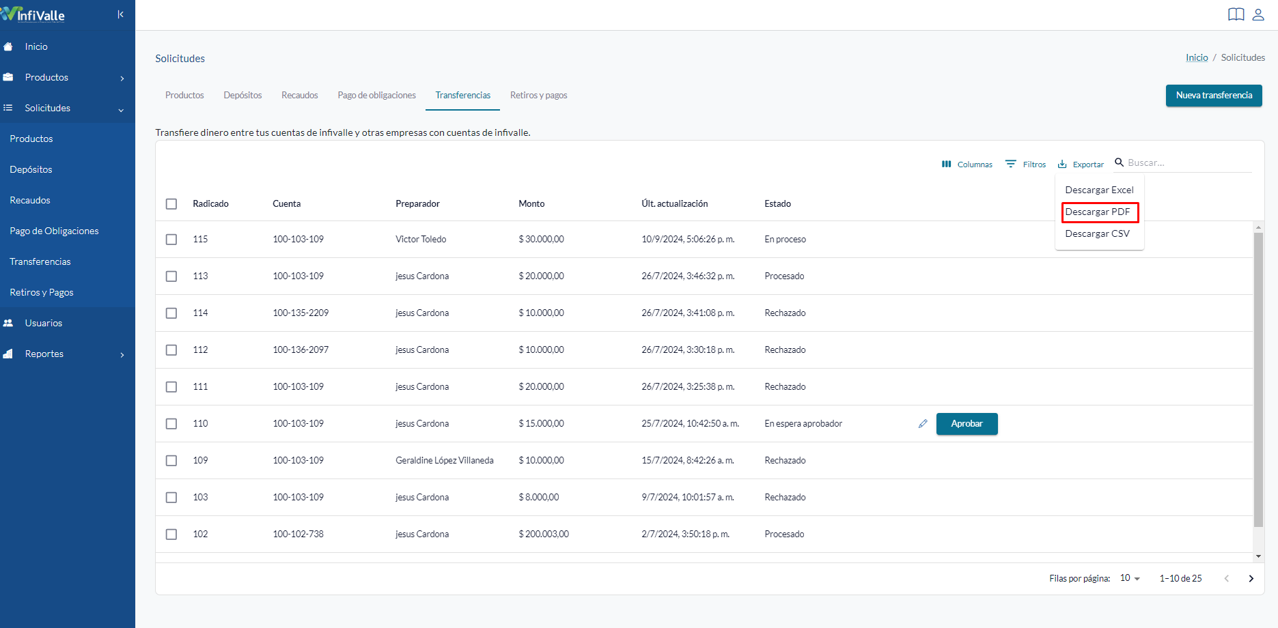
Task: Follow the Inicio breadcrumb link
Action: tap(1197, 57)
